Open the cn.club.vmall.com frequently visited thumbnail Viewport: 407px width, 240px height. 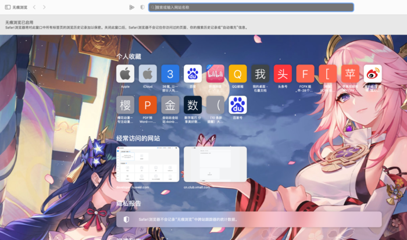coord(215,164)
